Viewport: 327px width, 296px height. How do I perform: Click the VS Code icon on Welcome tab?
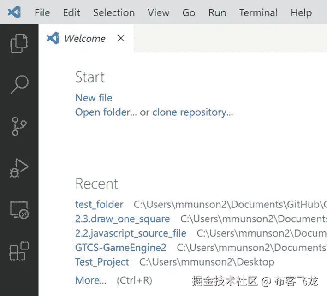(x=53, y=38)
